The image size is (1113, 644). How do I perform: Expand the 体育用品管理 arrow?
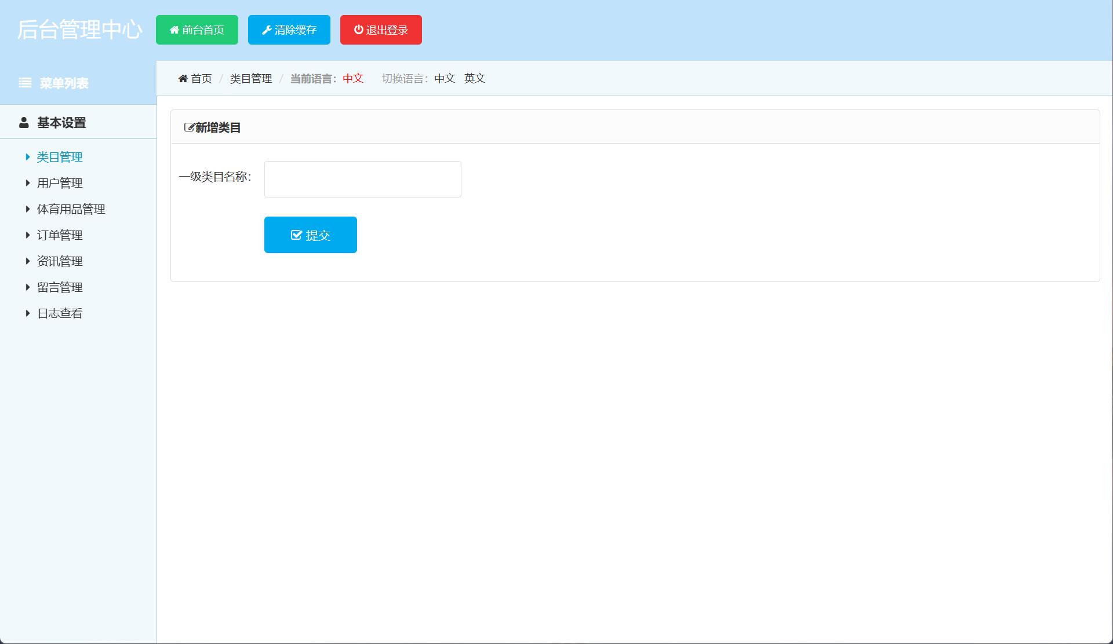click(x=27, y=209)
